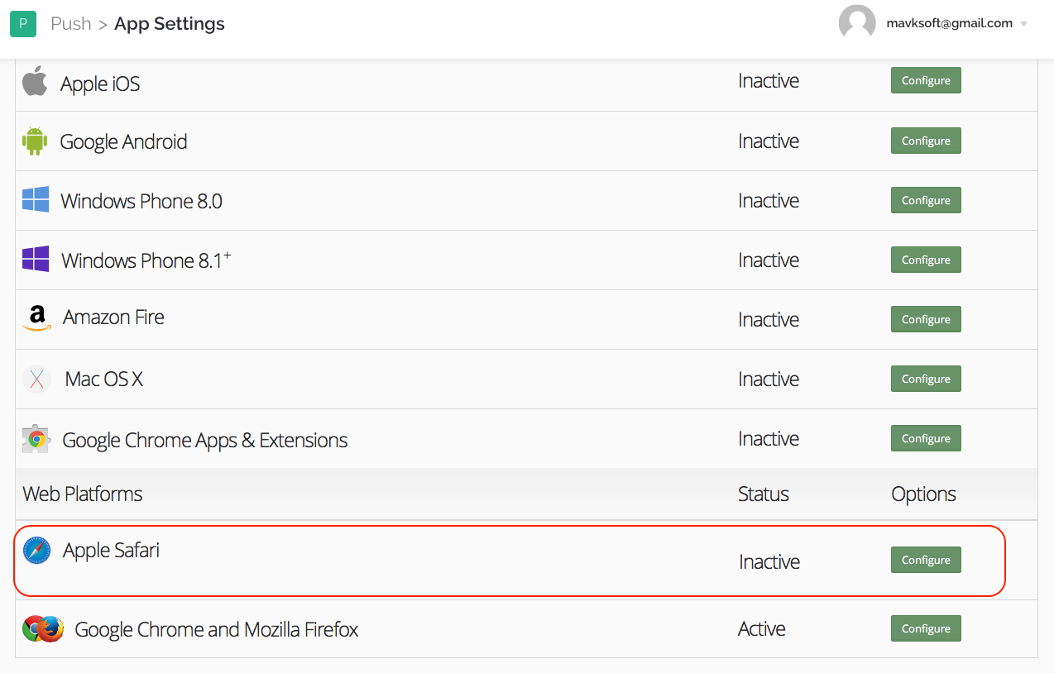Click the purple Windows Phone 8.1 logo
This screenshot has height=673, width=1054.
pos(36,260)
